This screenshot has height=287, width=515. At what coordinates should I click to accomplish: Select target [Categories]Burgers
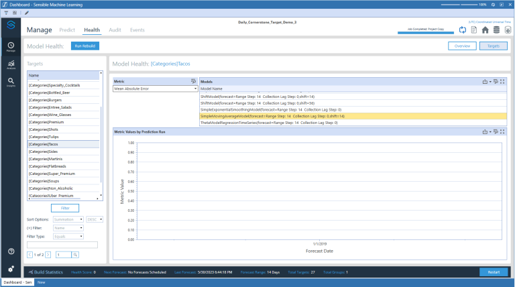tap(64, 100)
